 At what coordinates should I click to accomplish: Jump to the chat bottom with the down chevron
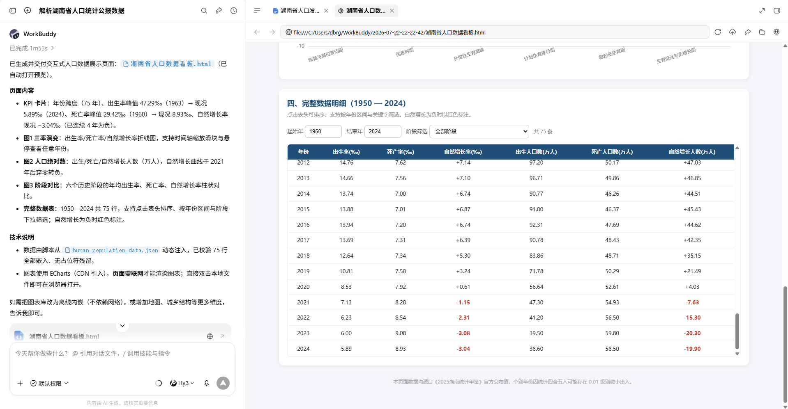pos(122,326)
